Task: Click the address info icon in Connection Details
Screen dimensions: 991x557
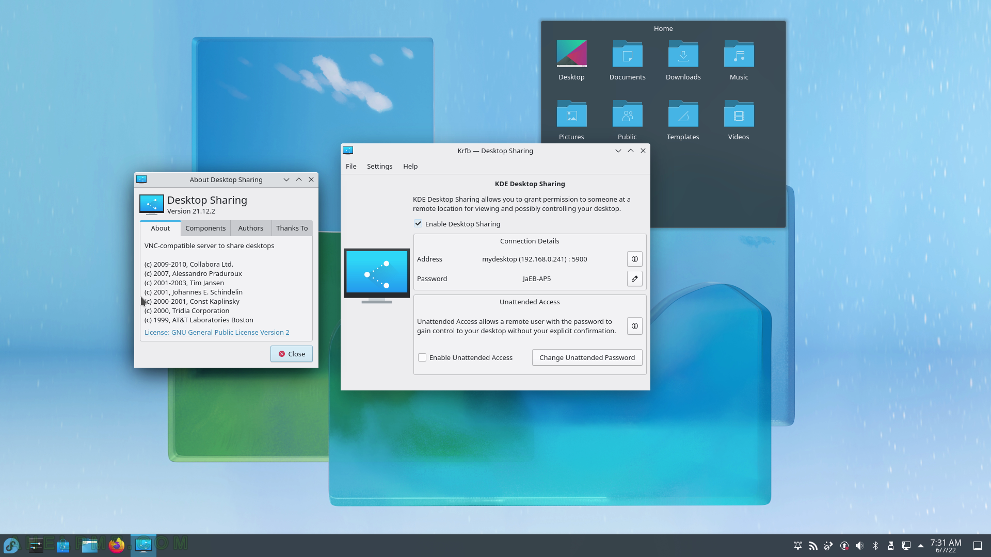Action: coord(634,259)
